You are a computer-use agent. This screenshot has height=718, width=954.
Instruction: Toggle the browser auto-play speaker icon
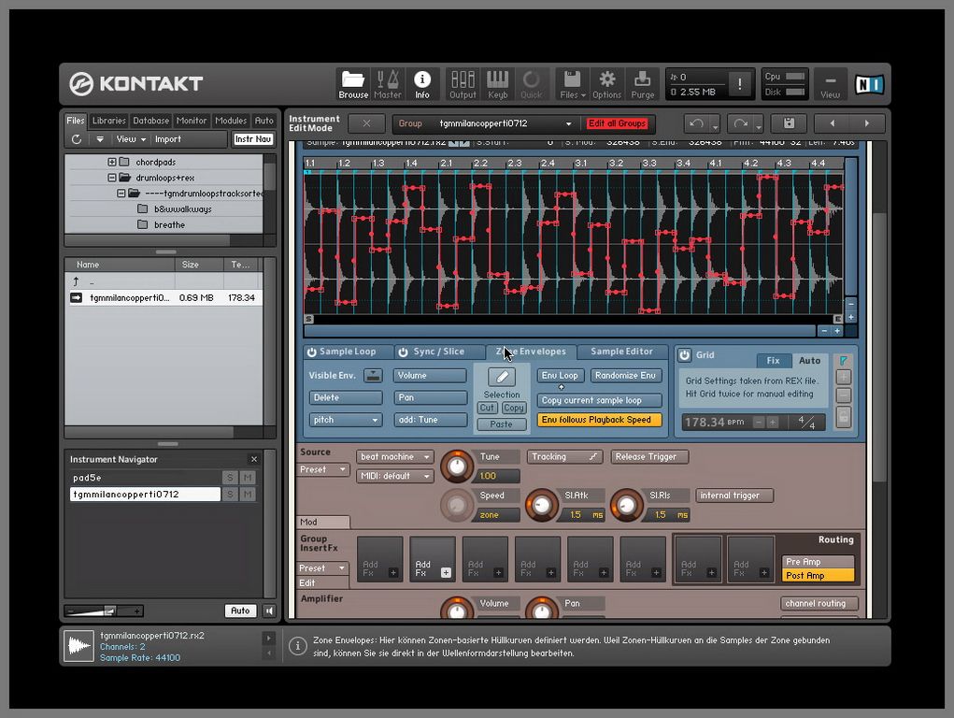(269, 610)
